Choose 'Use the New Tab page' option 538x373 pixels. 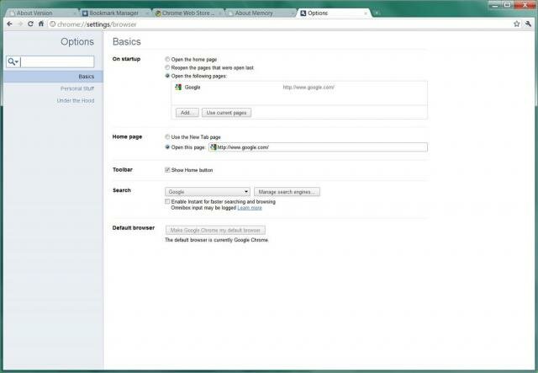[167, 137]
